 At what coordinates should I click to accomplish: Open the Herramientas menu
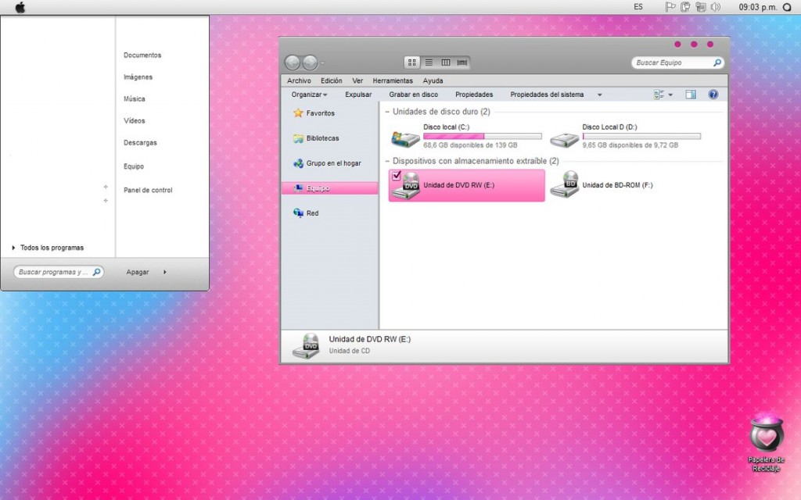(x=393, y=80)
